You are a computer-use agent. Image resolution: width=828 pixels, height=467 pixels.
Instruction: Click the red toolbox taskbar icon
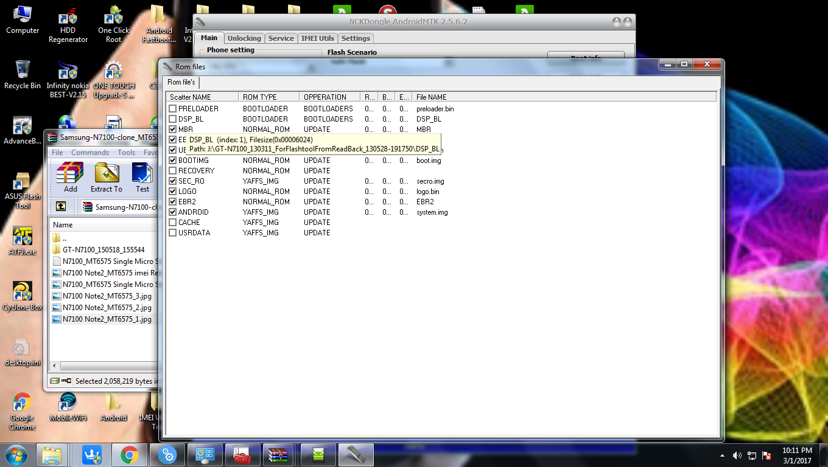[243, 455]
